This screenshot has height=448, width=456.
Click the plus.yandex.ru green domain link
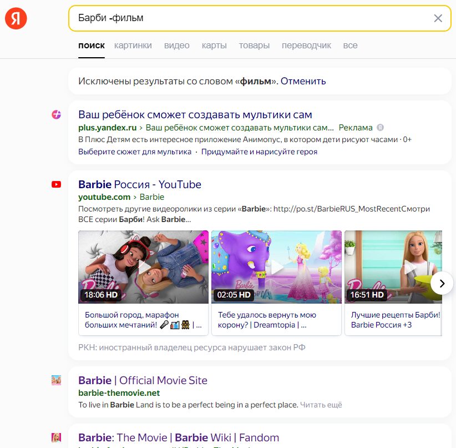point(107,128)
